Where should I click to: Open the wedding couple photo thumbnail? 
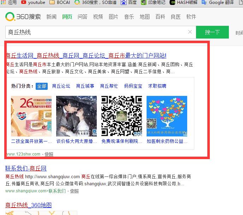tap(76, 116)
